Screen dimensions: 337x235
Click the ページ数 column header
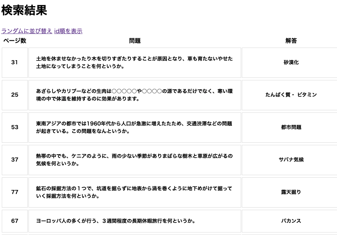pos(14,41)
